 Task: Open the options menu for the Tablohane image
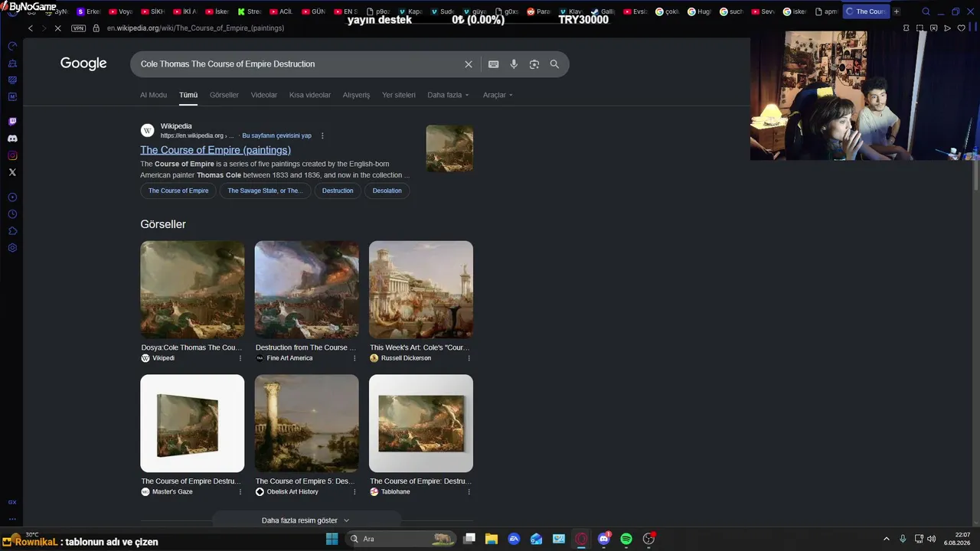[469, 492]
